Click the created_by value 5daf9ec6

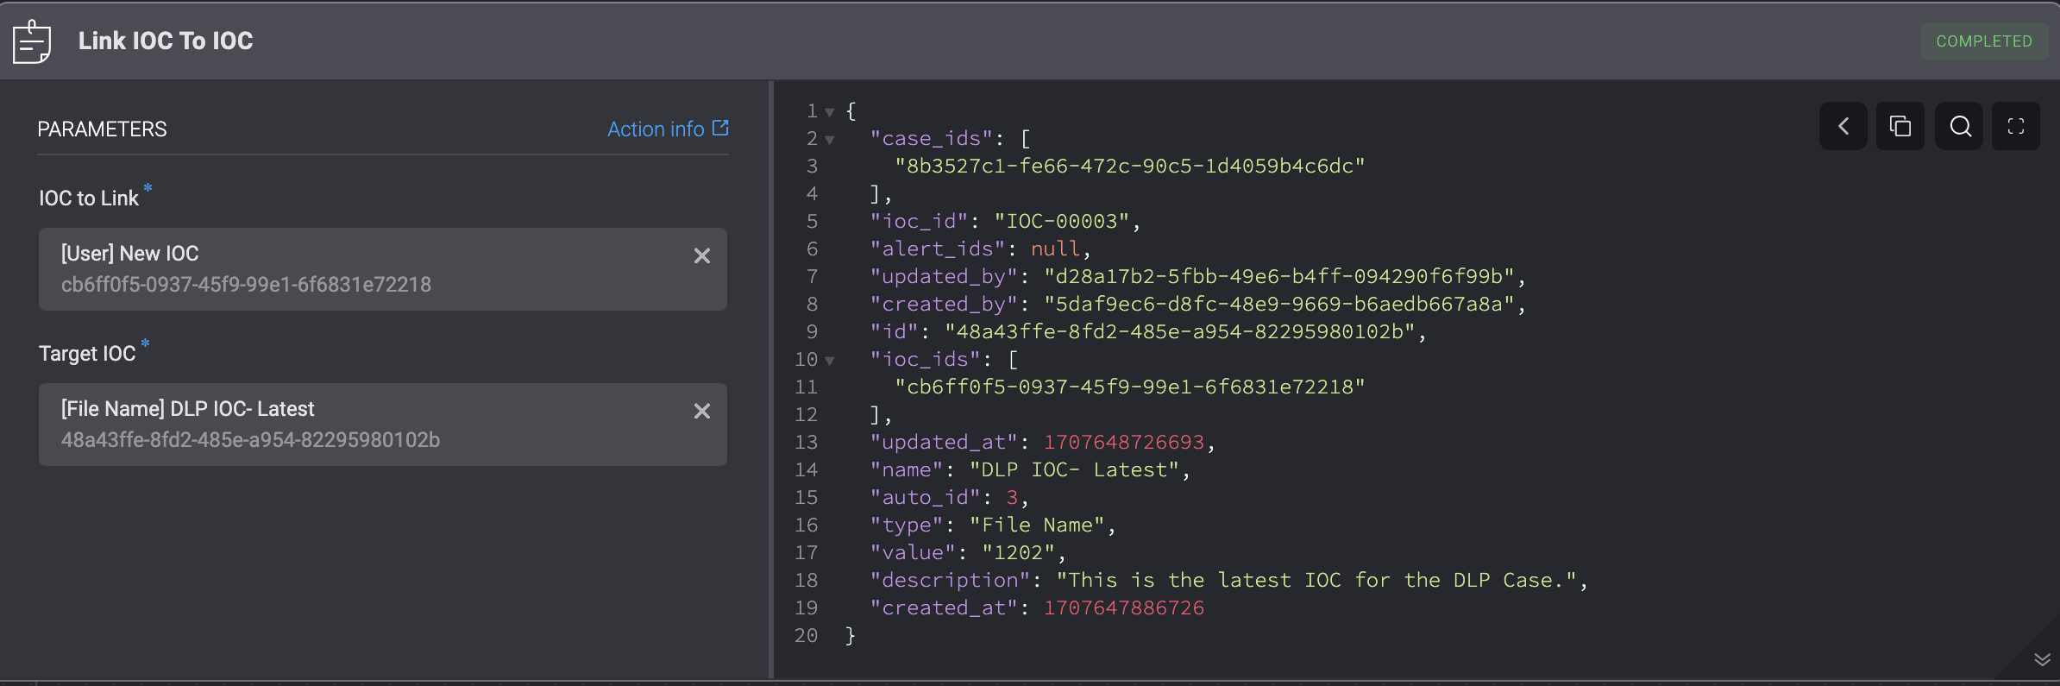pyautogui.click(x=1279, y=304)
